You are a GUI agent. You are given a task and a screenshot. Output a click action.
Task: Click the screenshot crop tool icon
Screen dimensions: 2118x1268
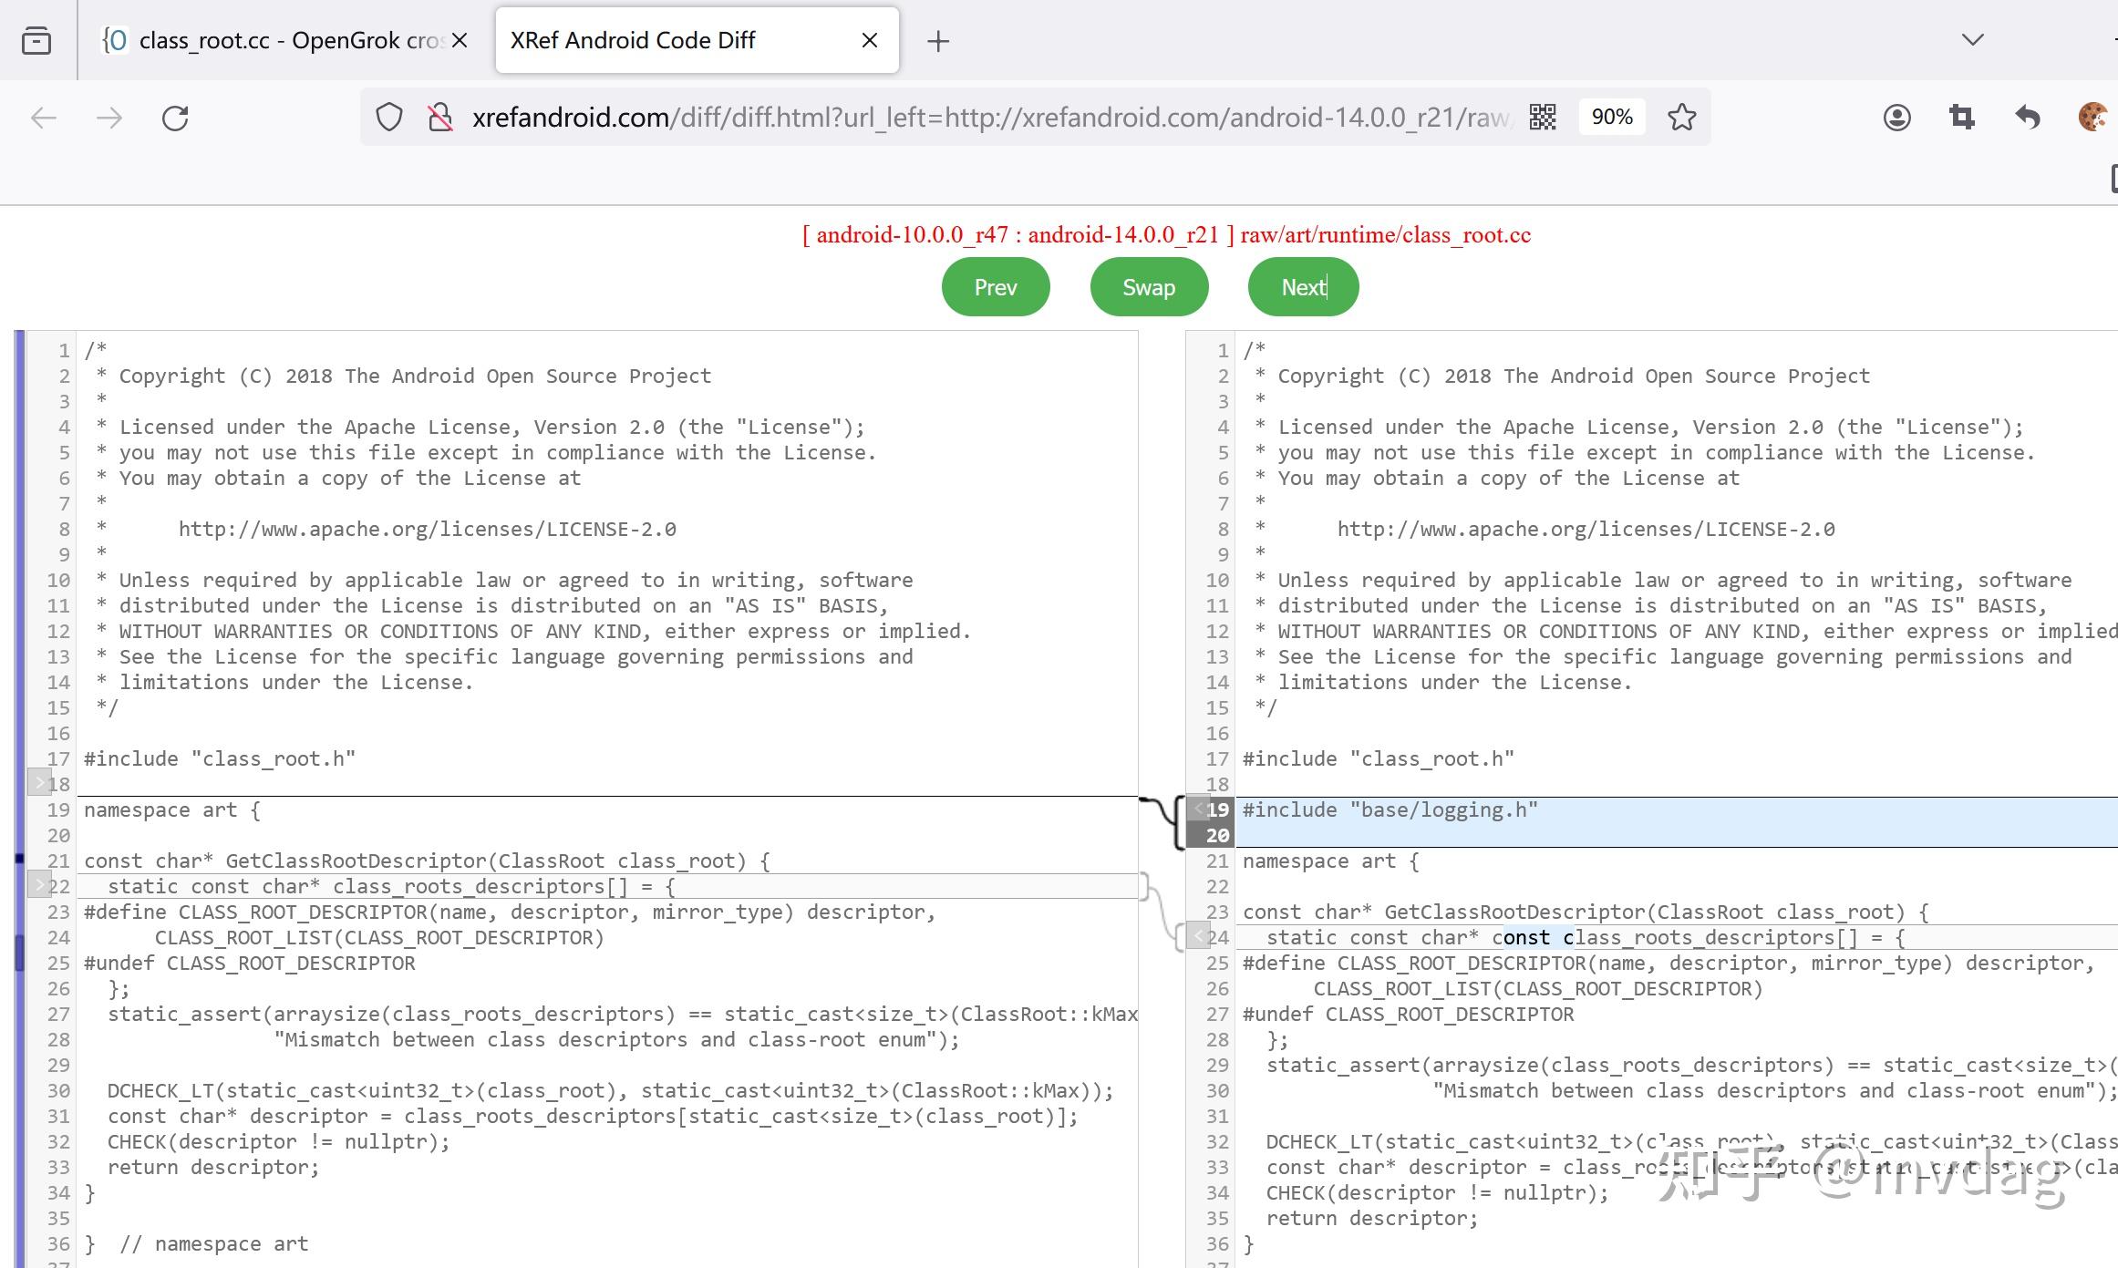[1961, 118]
